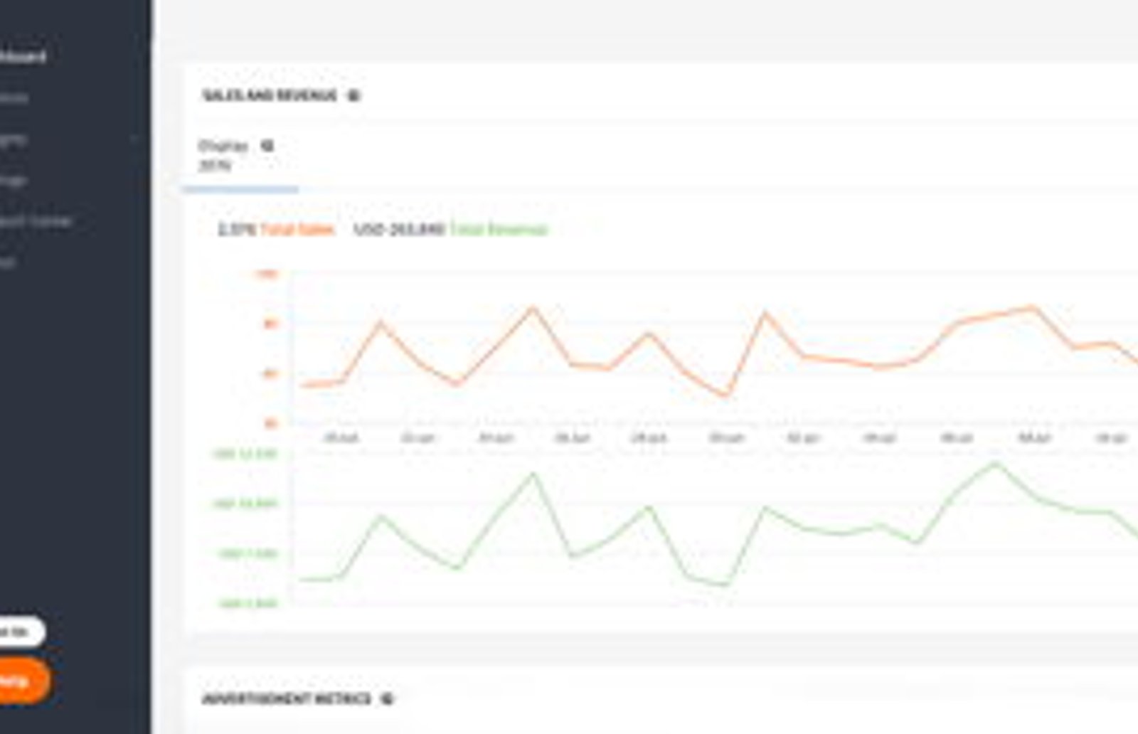Click the info icon next to Display

click(x=267, y=146)
